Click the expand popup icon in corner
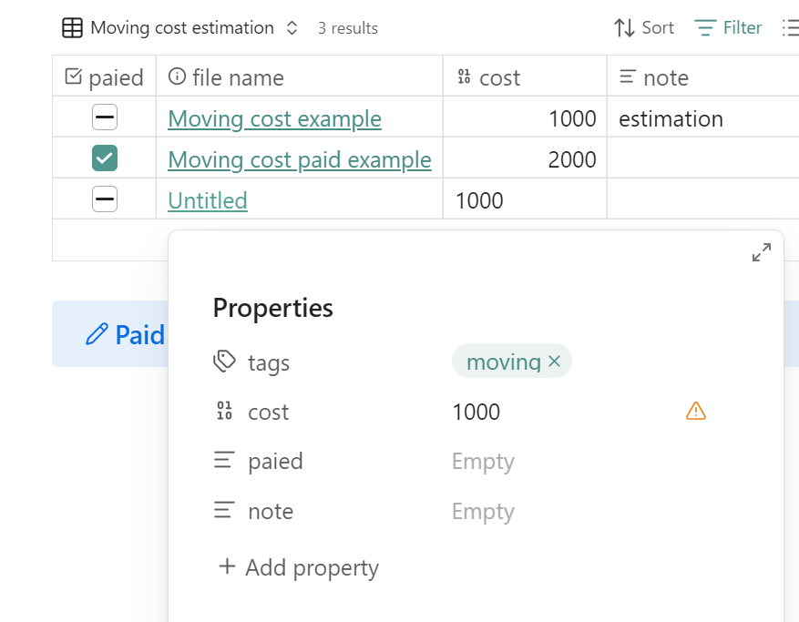This screenshot has height=622, width=799. point(762,253)
